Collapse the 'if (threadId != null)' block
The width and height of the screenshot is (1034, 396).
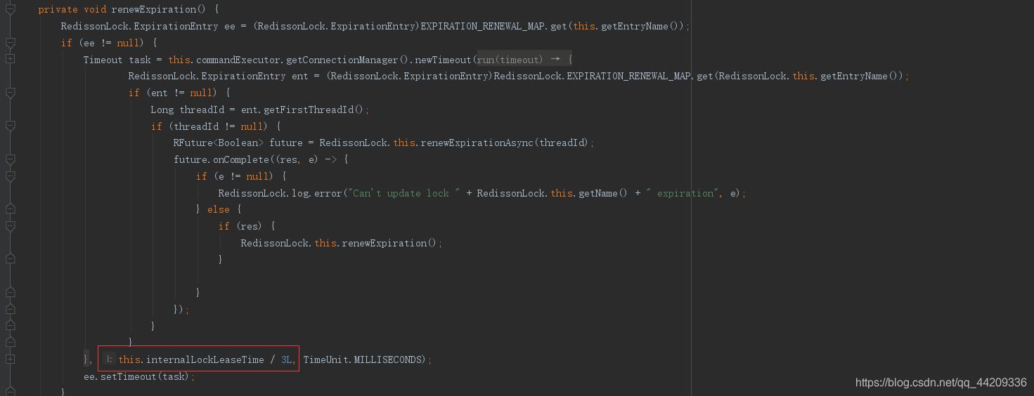(10, 126)
